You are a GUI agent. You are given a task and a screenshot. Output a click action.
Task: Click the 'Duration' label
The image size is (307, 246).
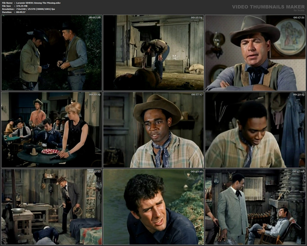click(x=7, y=12)
